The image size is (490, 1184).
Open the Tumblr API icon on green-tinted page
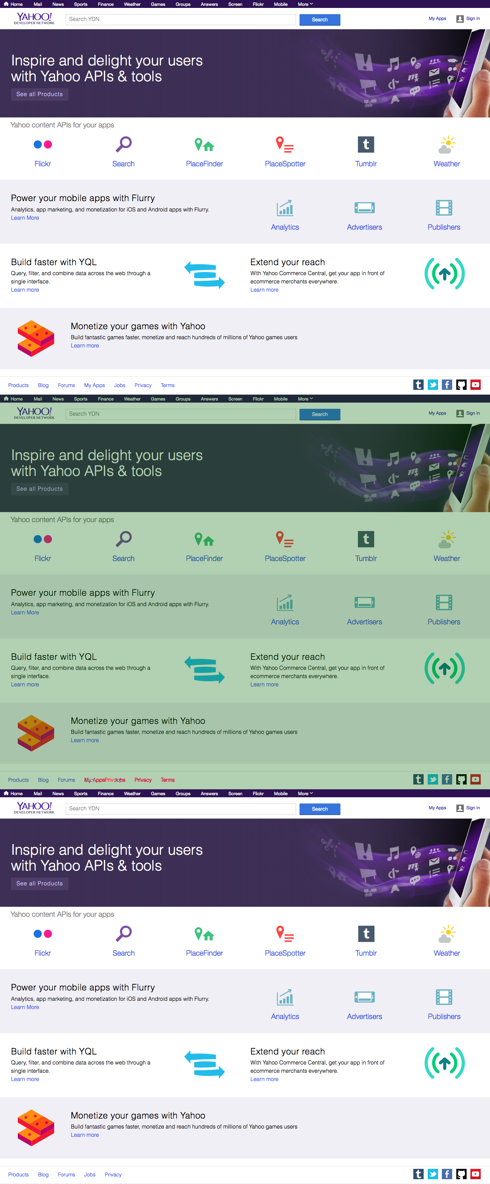pyautogui.click(x=366, y=539)
